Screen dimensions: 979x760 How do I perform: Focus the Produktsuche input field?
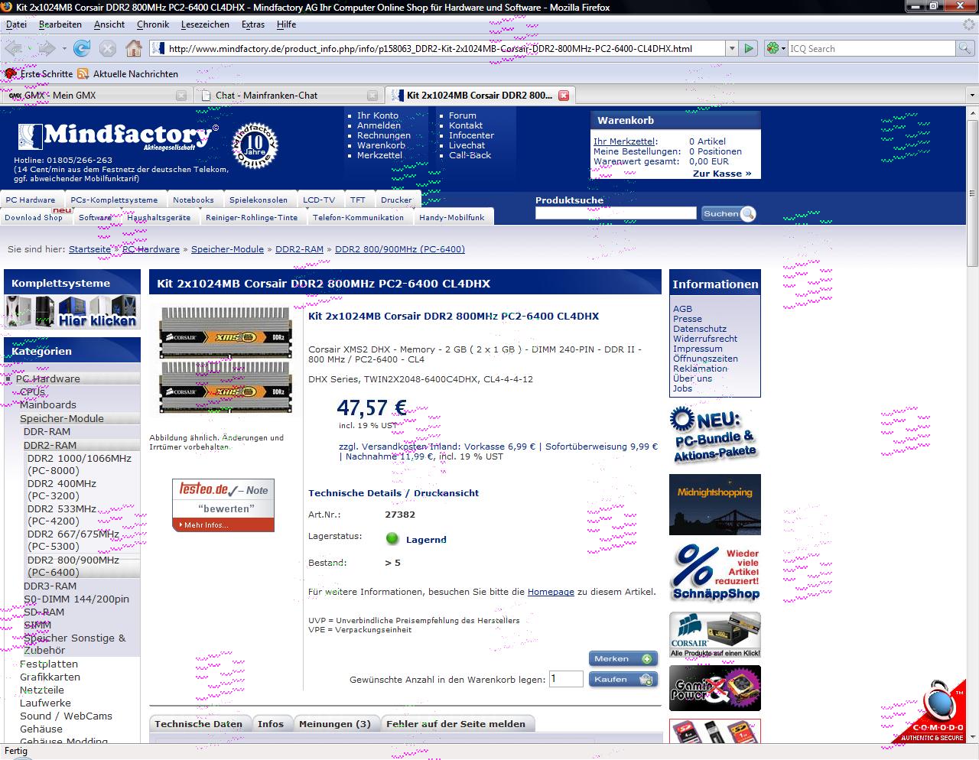(x=616, y=213)
